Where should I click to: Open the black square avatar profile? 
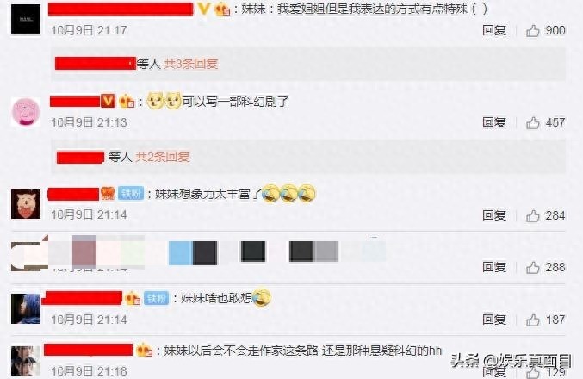[26, 20]
